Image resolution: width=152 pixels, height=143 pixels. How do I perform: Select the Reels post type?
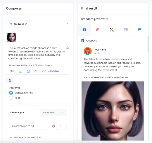11,98
